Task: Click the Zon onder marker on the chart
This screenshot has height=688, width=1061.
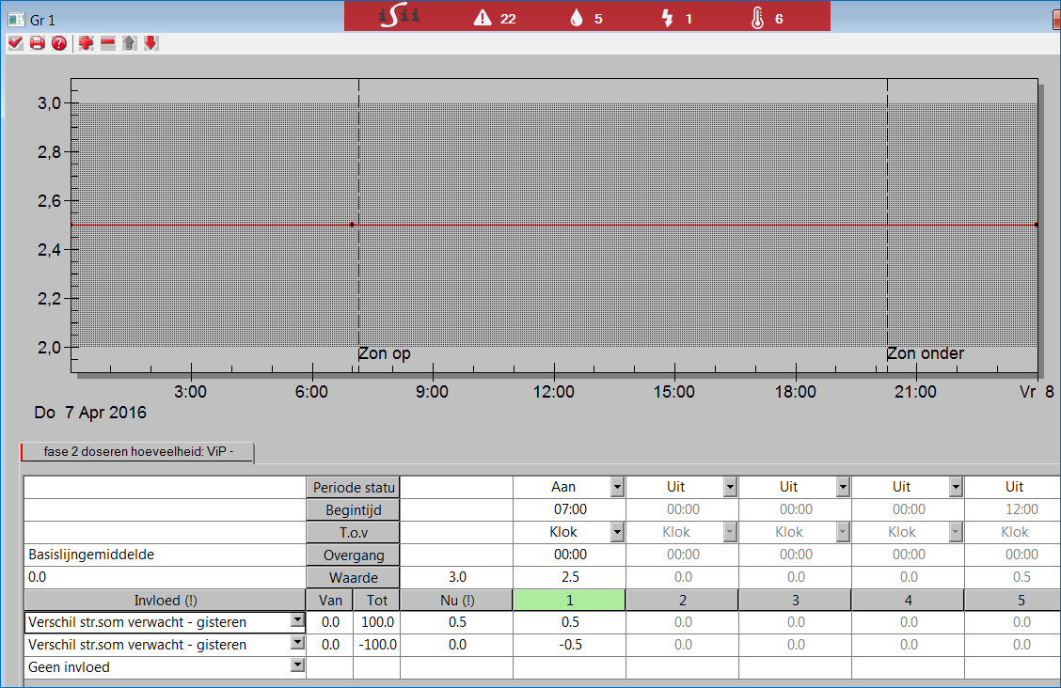Action: pyautogui.click(x=926, y=353)
